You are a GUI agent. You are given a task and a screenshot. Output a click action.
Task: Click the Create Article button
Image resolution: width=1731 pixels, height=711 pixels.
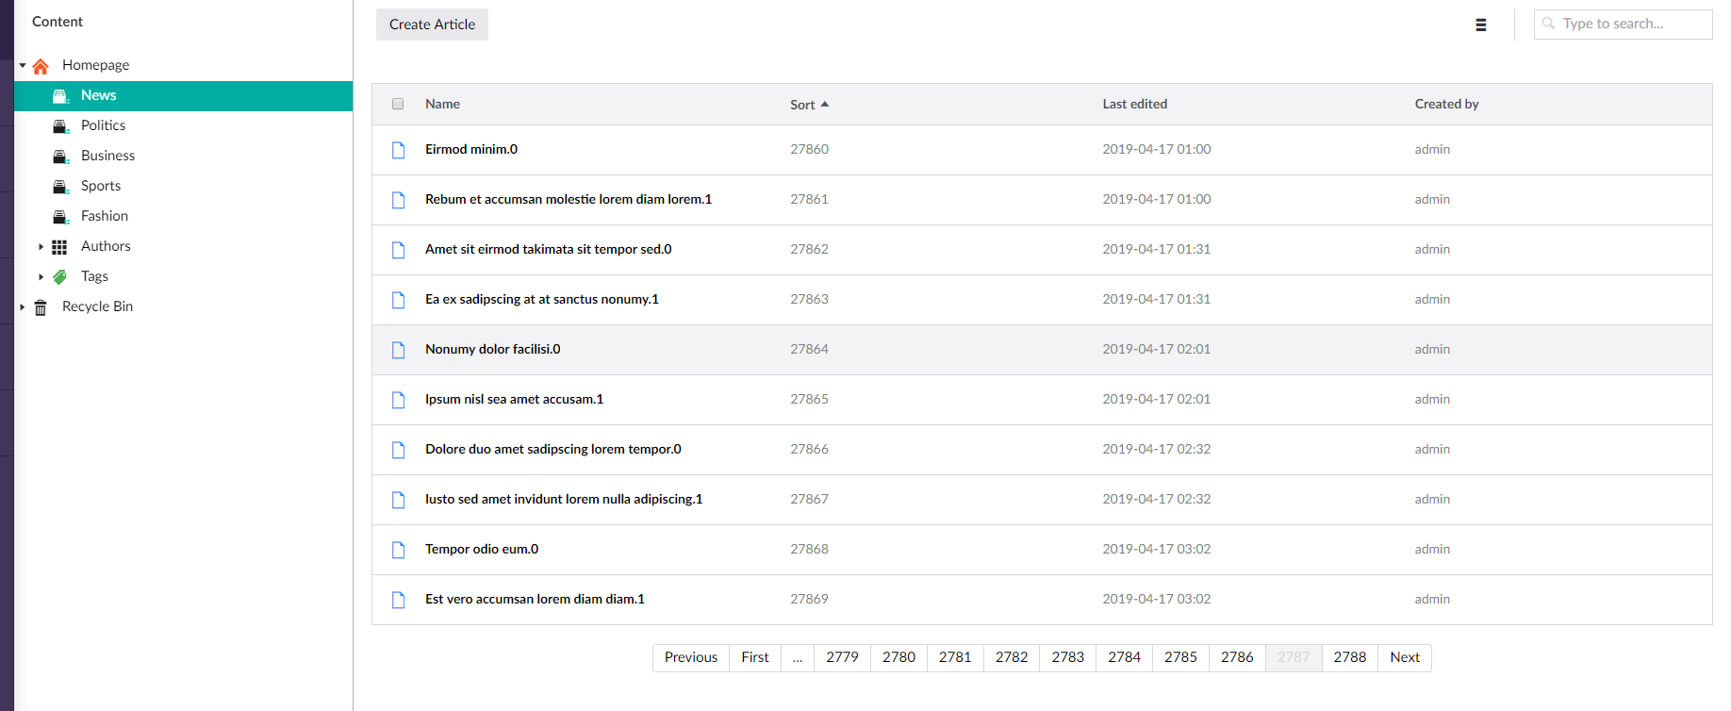432,25
